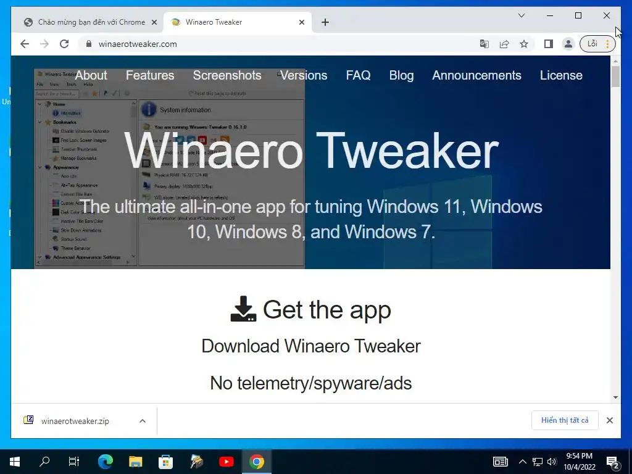The width and height of the screenshot is (632, 474).
Task: Open the network tray icon
Action: click(538, 462)
